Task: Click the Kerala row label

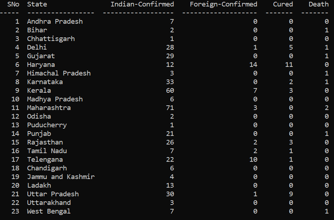Action: pos(39,91)
